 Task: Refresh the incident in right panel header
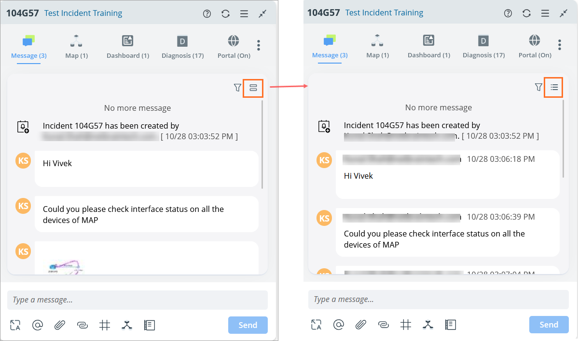[x=526, y=13]
